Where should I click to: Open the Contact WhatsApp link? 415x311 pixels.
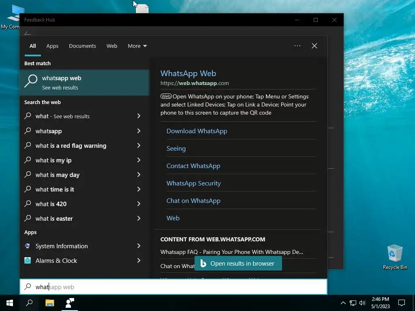click(x=193, y=166)
